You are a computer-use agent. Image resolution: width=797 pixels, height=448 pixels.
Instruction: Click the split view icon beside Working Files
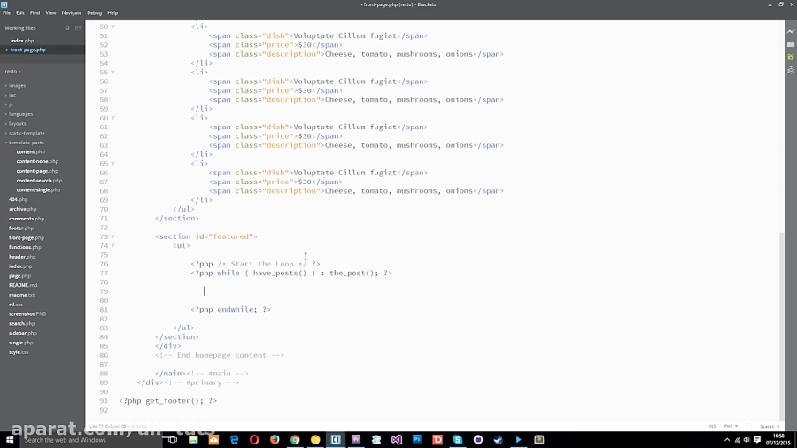[78, 28]
